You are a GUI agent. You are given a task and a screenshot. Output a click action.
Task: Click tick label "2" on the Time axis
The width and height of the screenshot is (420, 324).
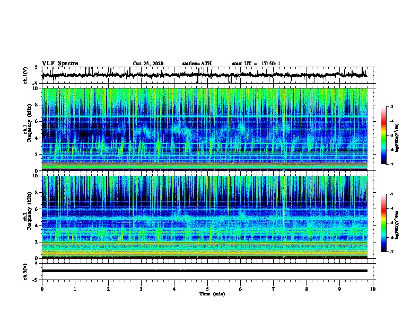tap(108, 289)
